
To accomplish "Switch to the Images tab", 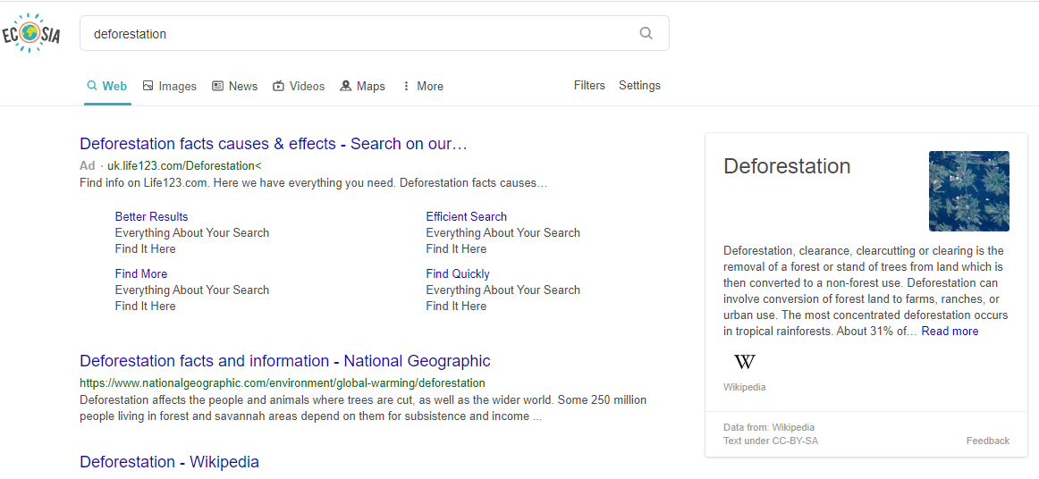I will (170, 86).
